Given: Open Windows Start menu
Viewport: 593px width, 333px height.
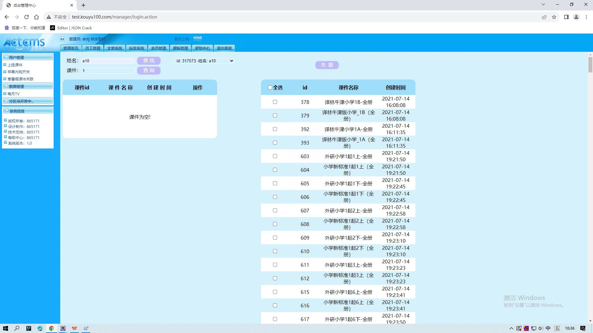Looking at the screenshot, I should tap(6, 328).
